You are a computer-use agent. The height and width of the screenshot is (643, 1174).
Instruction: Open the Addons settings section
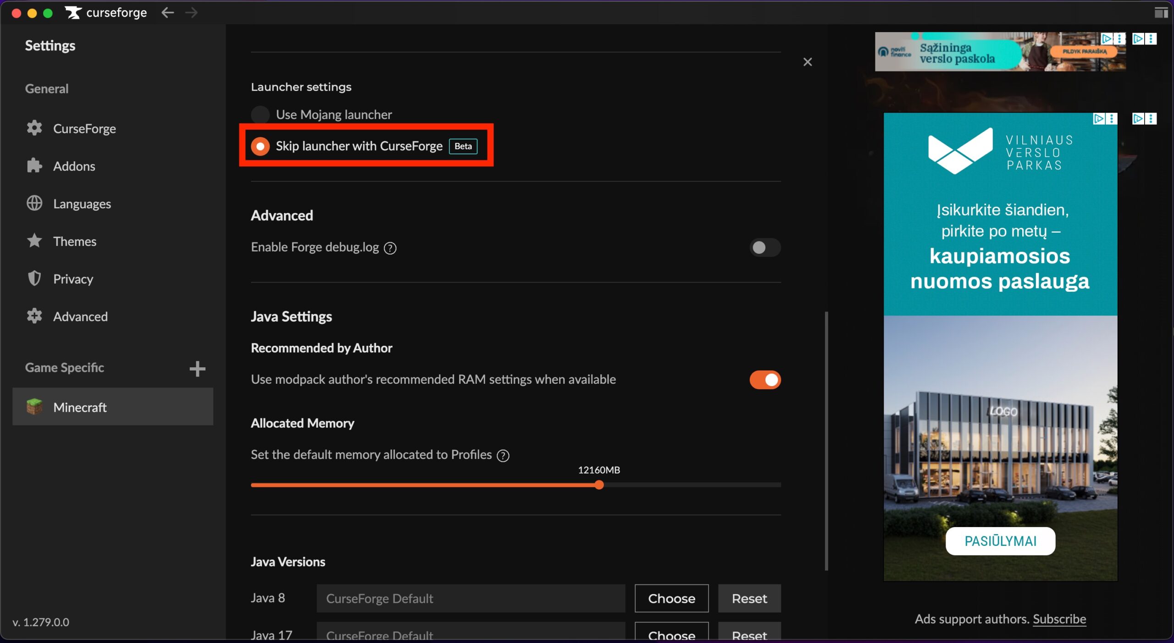pyautogui.click(x=113, y=166)
